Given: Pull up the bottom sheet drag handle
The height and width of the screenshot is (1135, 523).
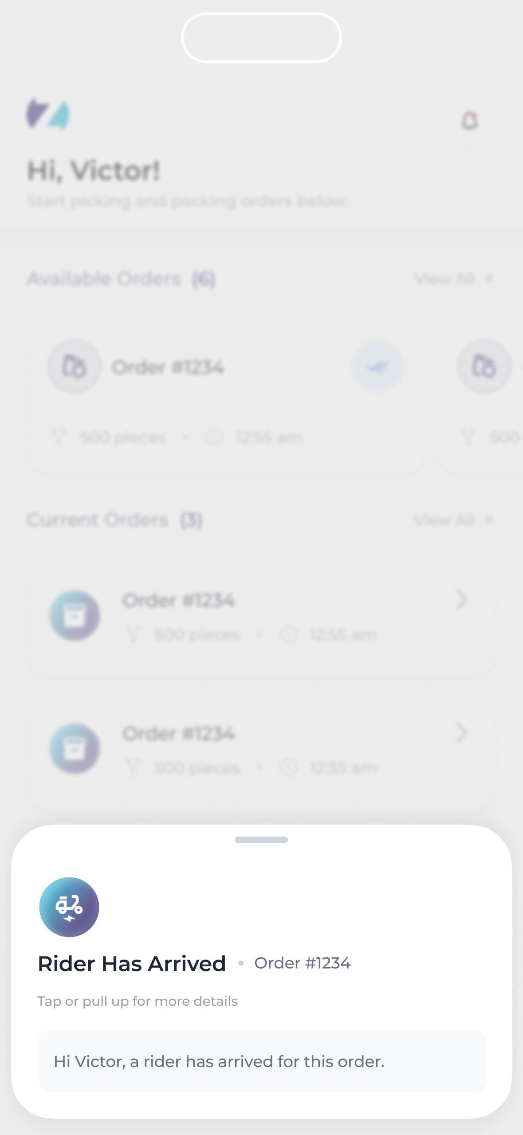Looking at the screenshot, I should pos(261,840).
